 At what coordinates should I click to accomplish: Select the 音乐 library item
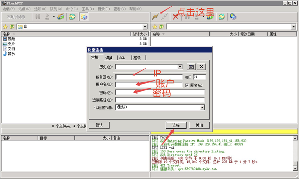9,54
